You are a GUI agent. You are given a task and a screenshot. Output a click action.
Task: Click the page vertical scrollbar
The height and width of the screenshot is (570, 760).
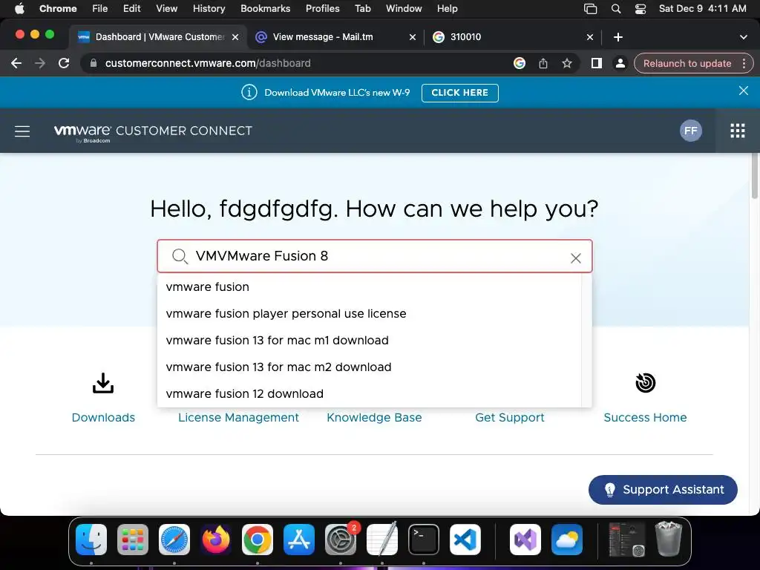tap(754, 175)
